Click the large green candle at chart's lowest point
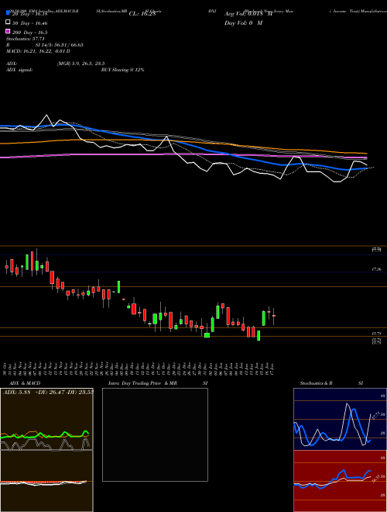387x512 pixels. point(259,336)
